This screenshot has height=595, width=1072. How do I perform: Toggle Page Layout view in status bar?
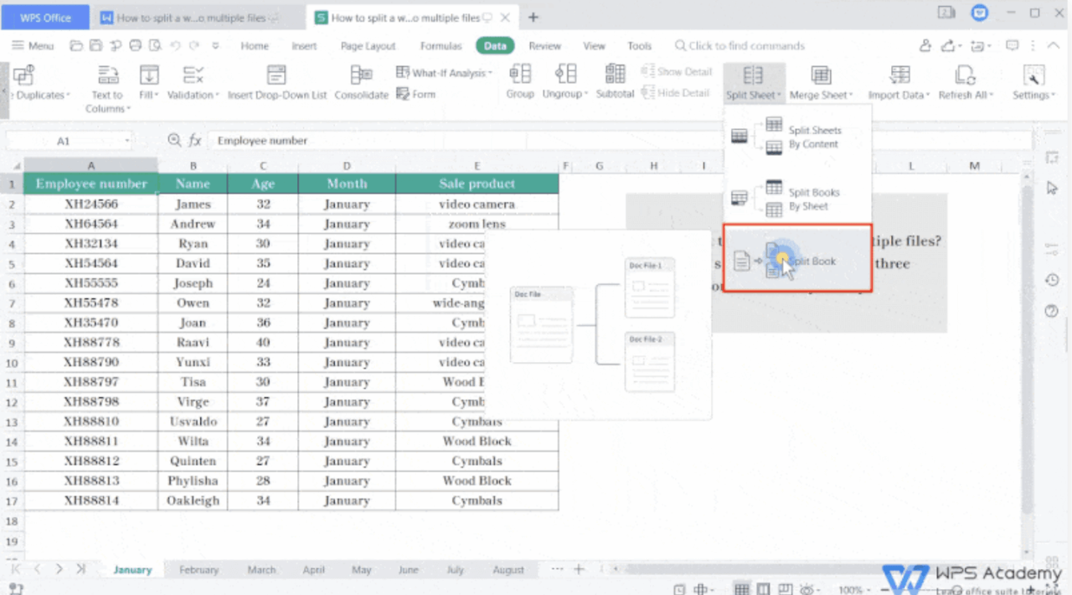point(763,588)
